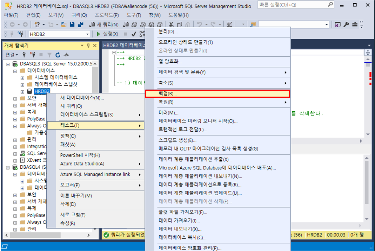Screen dimensions: 375x251
Task: Click the 빠른 실행 quick launch search box
Action: point(296,5)
